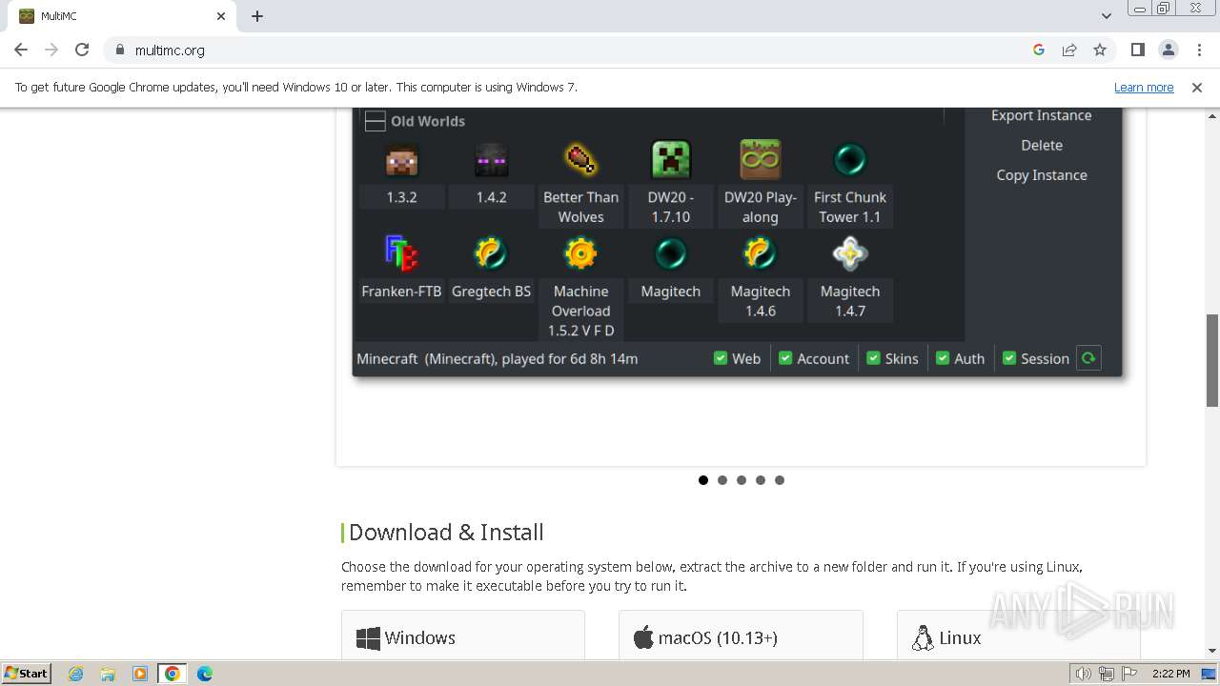Reload the page with the refresh icon
Image resolution: width=1220 pixels, height=686 pixels.
(x=82, y=50)
